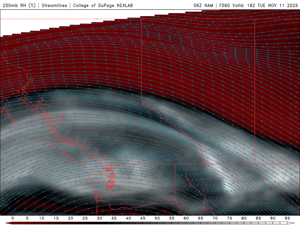Click "F060 Valid: 18Z TUE NOV 11 2025" text

pos(258,5)
